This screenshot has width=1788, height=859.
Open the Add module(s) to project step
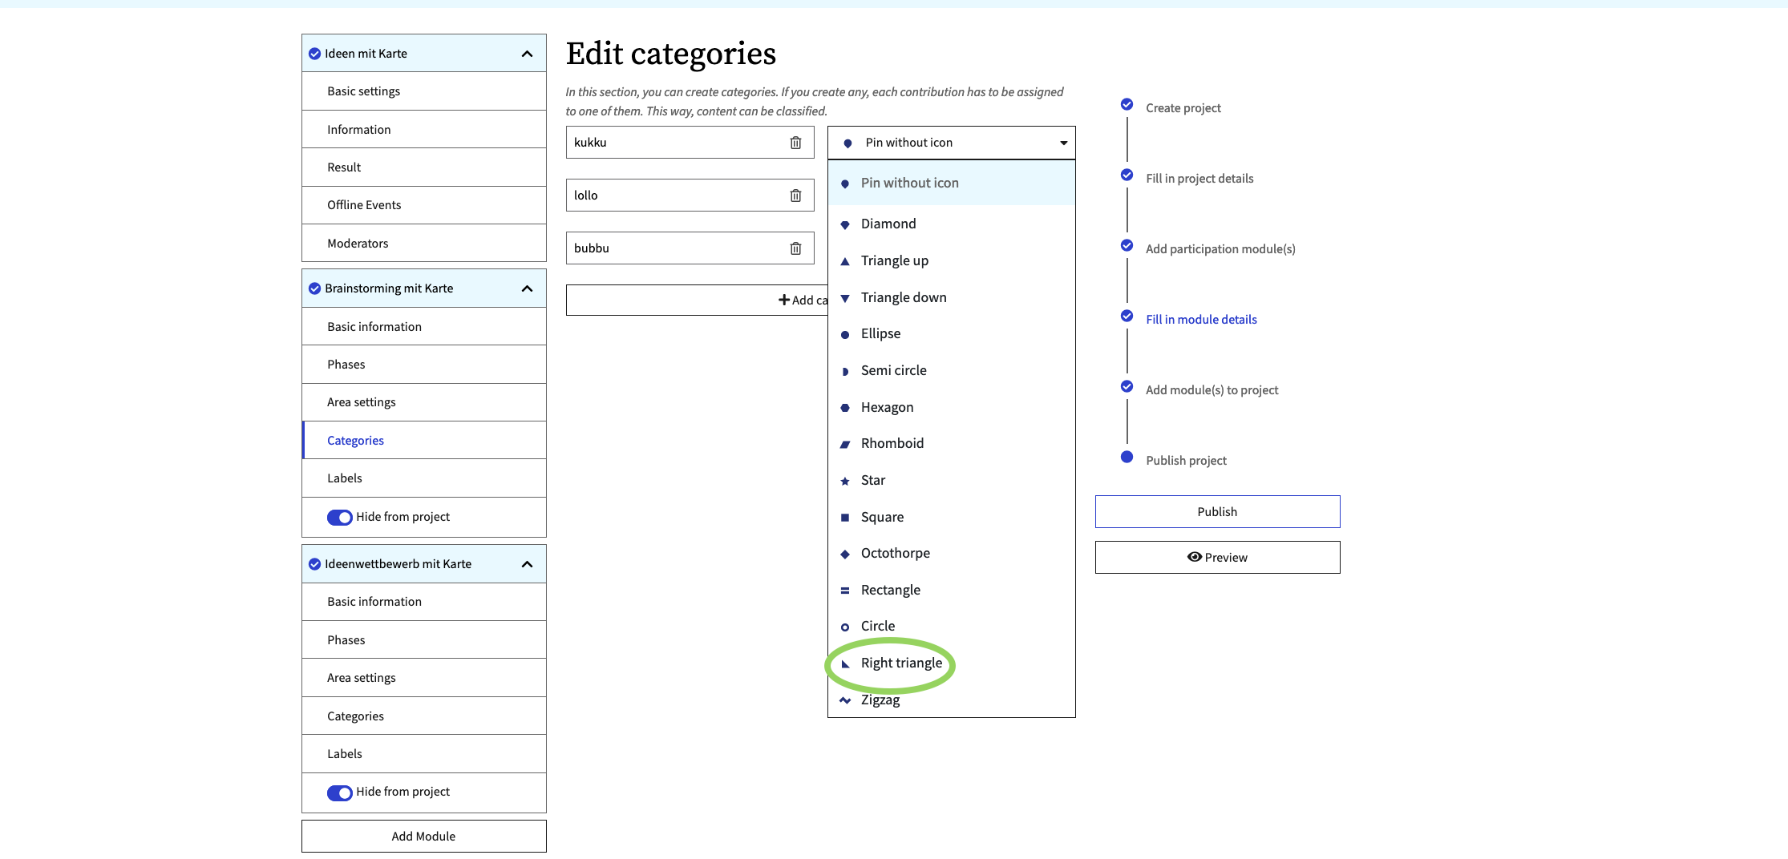pos(1212,389)
